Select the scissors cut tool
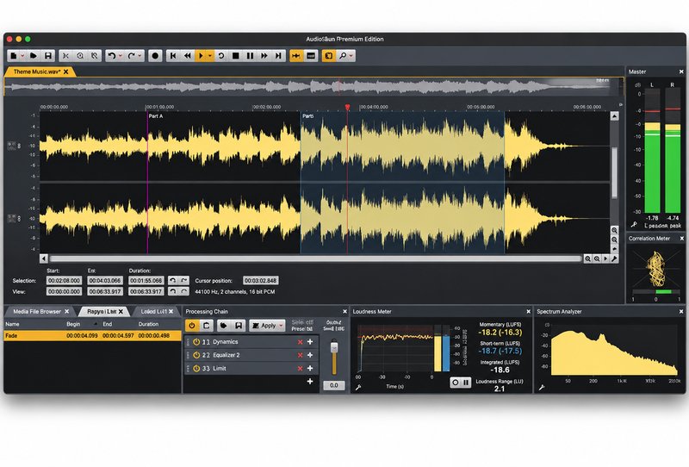 (65, 56)
